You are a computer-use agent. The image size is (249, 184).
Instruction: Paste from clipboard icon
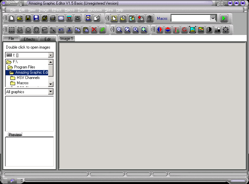coord(86,30)
